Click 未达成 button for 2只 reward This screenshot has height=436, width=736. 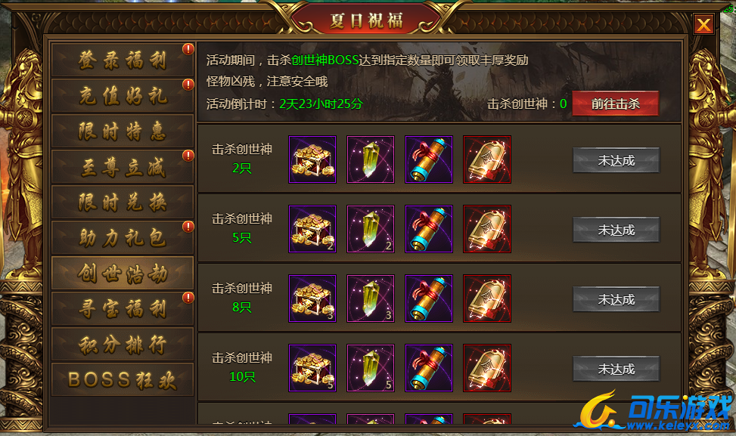pos(616,160)
